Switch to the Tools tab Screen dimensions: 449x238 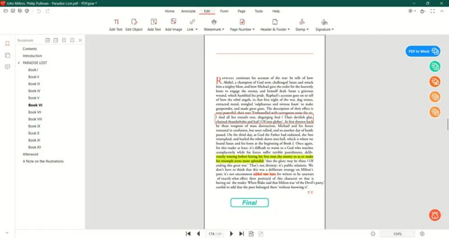click(x=259, y=11)
